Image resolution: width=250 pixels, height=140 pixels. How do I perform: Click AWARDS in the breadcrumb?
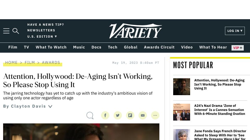coord(51,62)
